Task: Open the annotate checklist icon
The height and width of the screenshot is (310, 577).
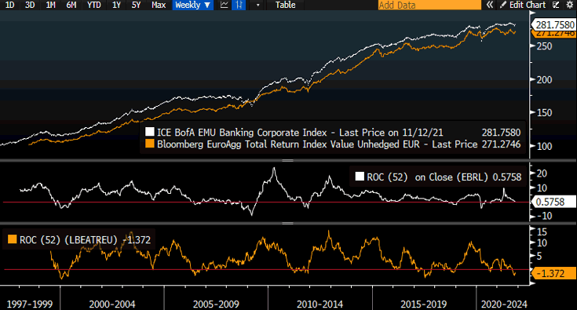Action: click(556, 5)
